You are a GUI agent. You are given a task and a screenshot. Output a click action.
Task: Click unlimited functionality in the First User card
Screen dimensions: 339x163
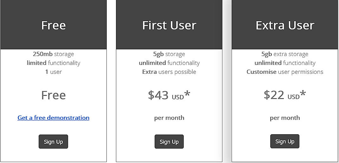click(169, 63)
